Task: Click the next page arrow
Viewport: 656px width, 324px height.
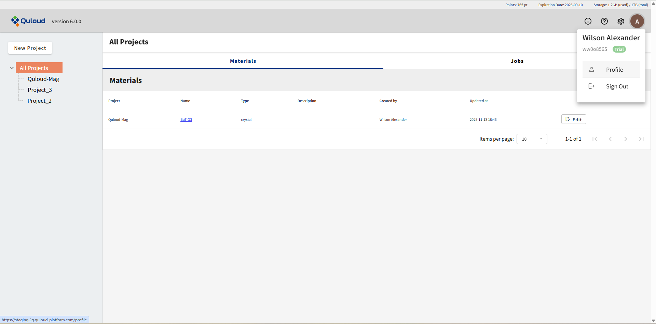Action: pyautogui.click(x=626, y=139)
